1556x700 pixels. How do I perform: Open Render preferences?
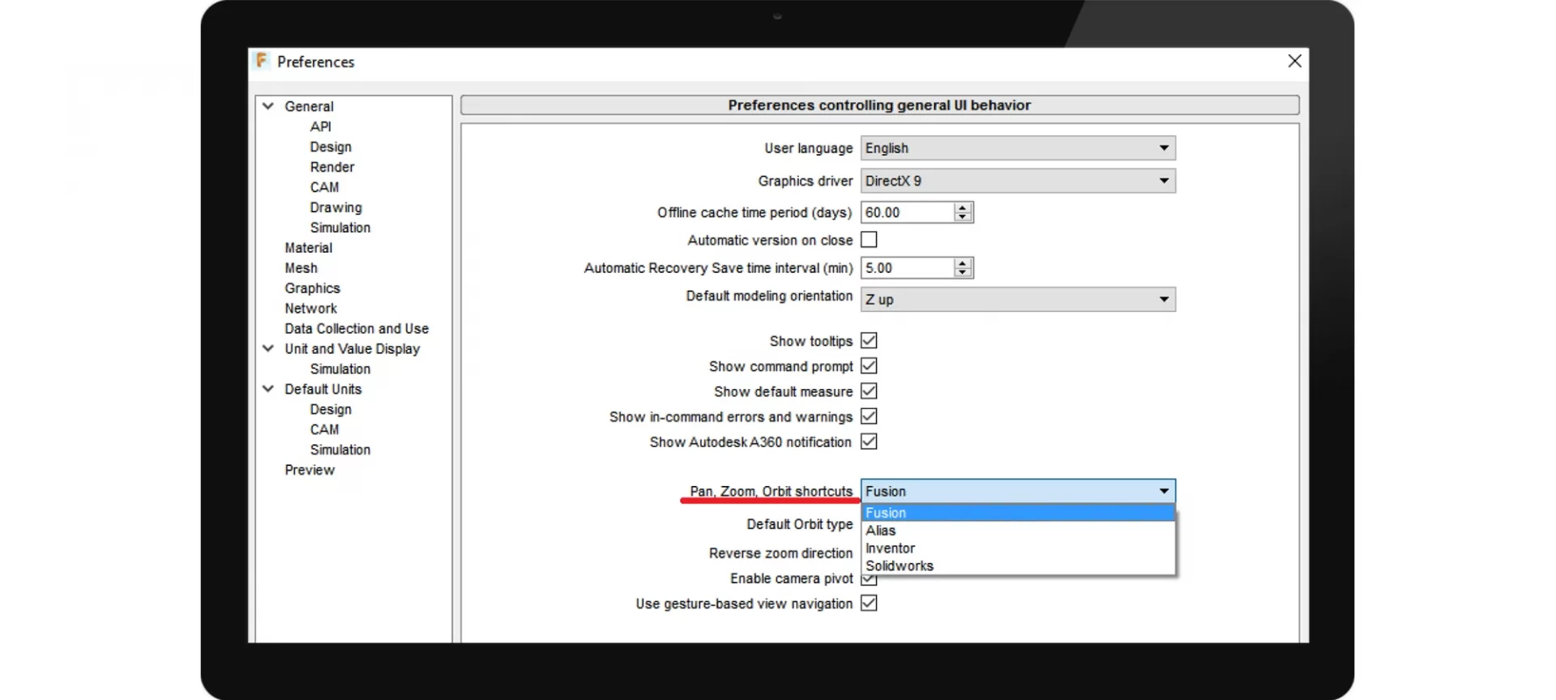tap(332, 167)
